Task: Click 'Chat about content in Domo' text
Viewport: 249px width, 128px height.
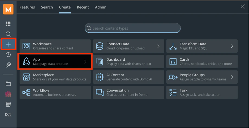Action: [127, 95]
